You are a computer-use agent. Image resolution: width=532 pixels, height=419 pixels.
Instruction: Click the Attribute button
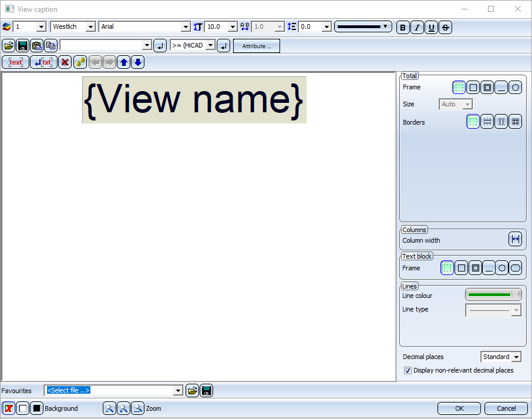coord(257,46)
